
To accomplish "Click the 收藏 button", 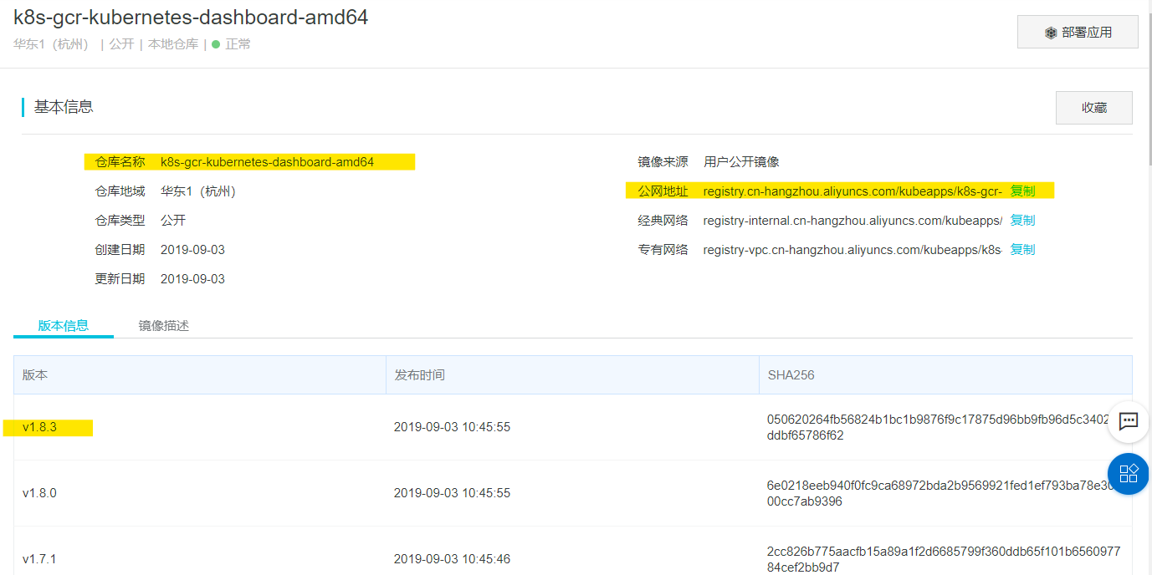I will tap(1093, 107).
